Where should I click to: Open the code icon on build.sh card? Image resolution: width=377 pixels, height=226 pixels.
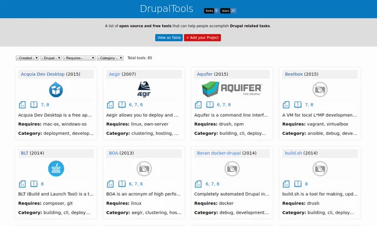click(x=287, y=184)
